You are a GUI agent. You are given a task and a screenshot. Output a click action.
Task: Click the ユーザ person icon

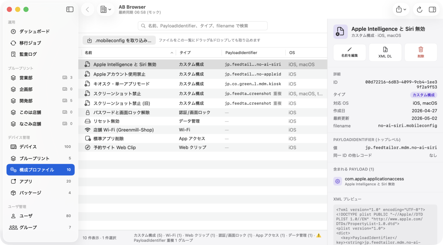(x=13, y=216)
